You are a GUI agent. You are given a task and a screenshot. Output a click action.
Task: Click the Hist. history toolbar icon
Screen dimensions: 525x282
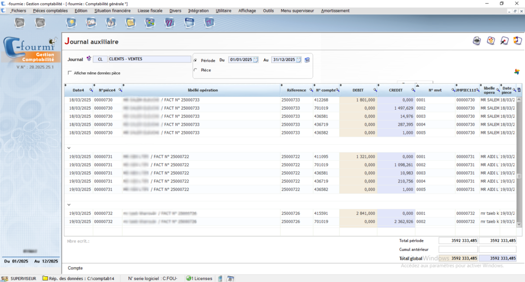point(189,22)
